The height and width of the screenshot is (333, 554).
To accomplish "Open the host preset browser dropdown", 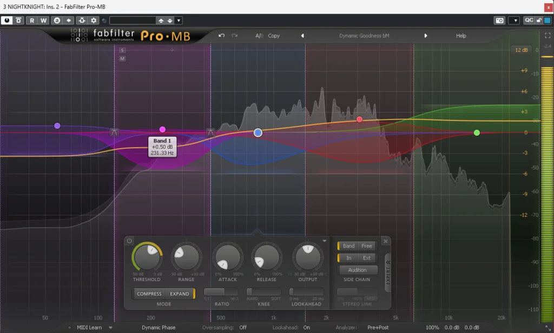I will [x=179, y=21].
